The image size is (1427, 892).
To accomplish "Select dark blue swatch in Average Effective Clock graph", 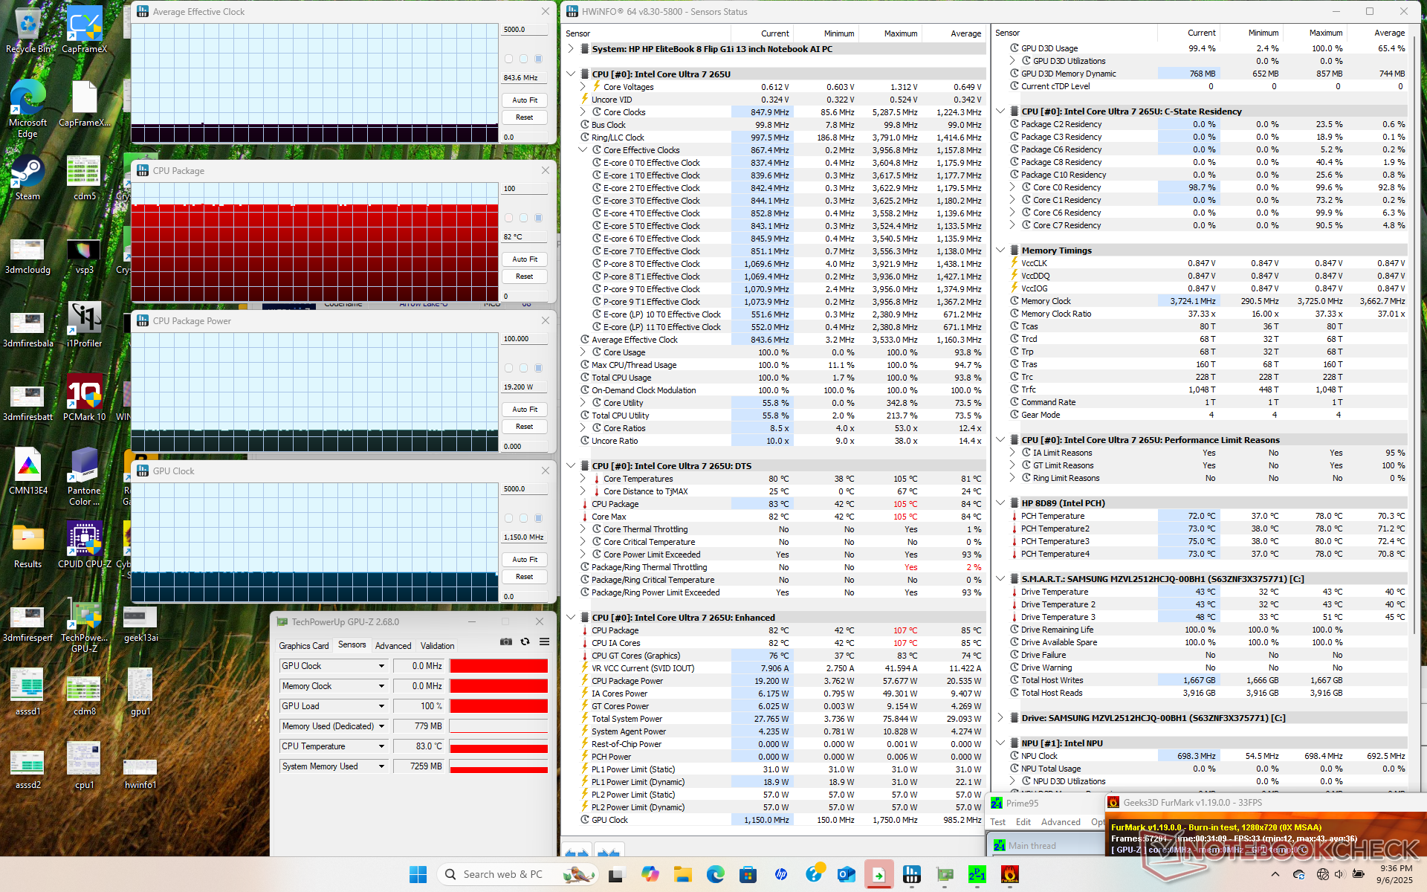I will coord(538,59).
